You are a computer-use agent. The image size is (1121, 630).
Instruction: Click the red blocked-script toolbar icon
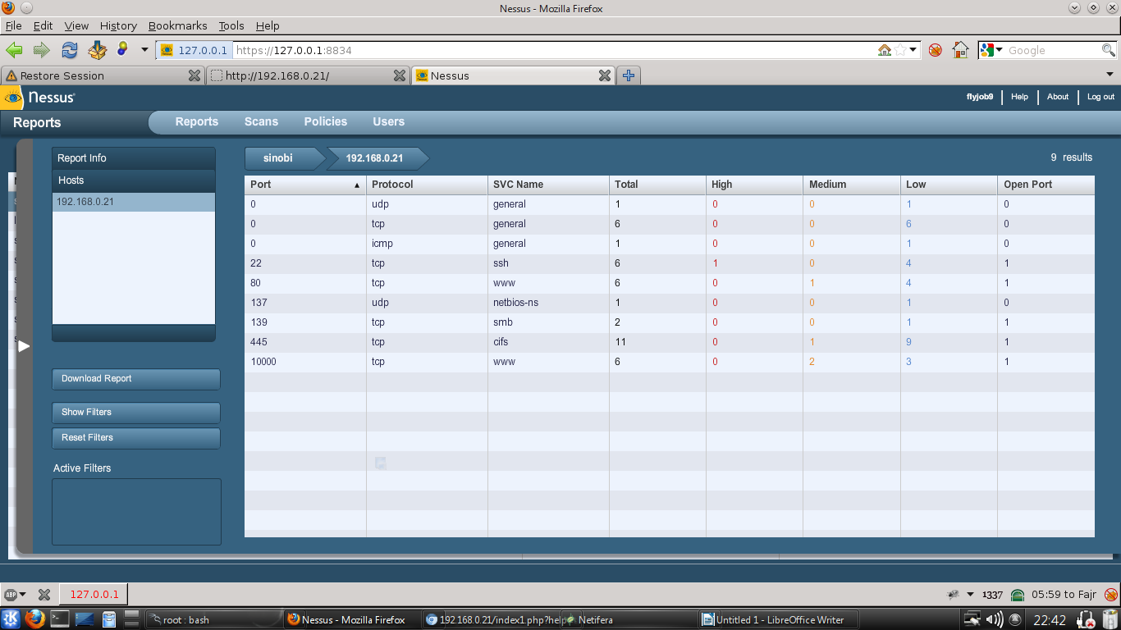pyautogui.click(x=935, y=50)
